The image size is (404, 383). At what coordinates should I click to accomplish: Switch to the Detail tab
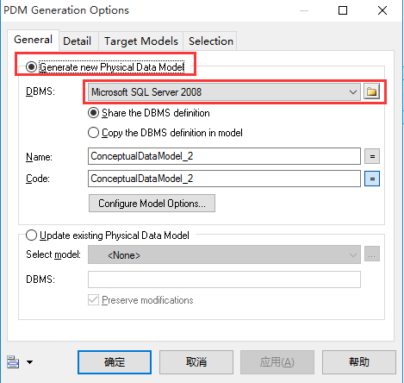pyautogui.click(x=78, y=41)
